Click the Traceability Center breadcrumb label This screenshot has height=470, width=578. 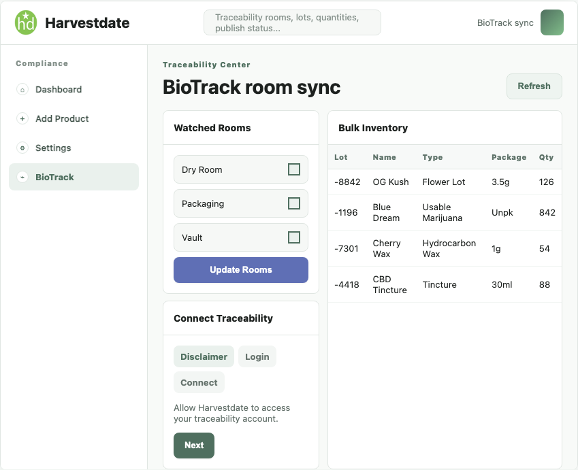coord(206,65)
